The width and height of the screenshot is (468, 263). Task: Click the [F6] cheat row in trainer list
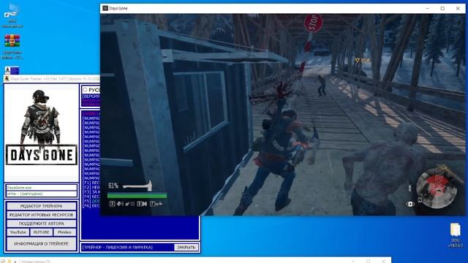91,206
